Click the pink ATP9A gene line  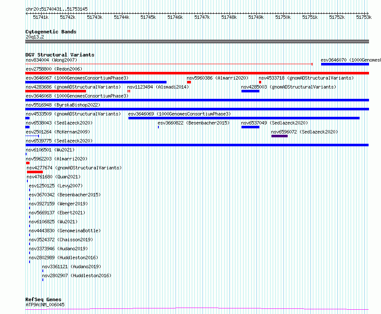tap(197, 309)
